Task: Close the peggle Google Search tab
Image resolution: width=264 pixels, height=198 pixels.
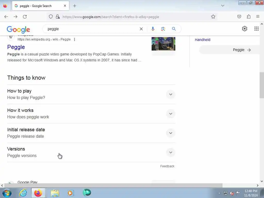Action: pyautogui.click(x=65, y=6)
